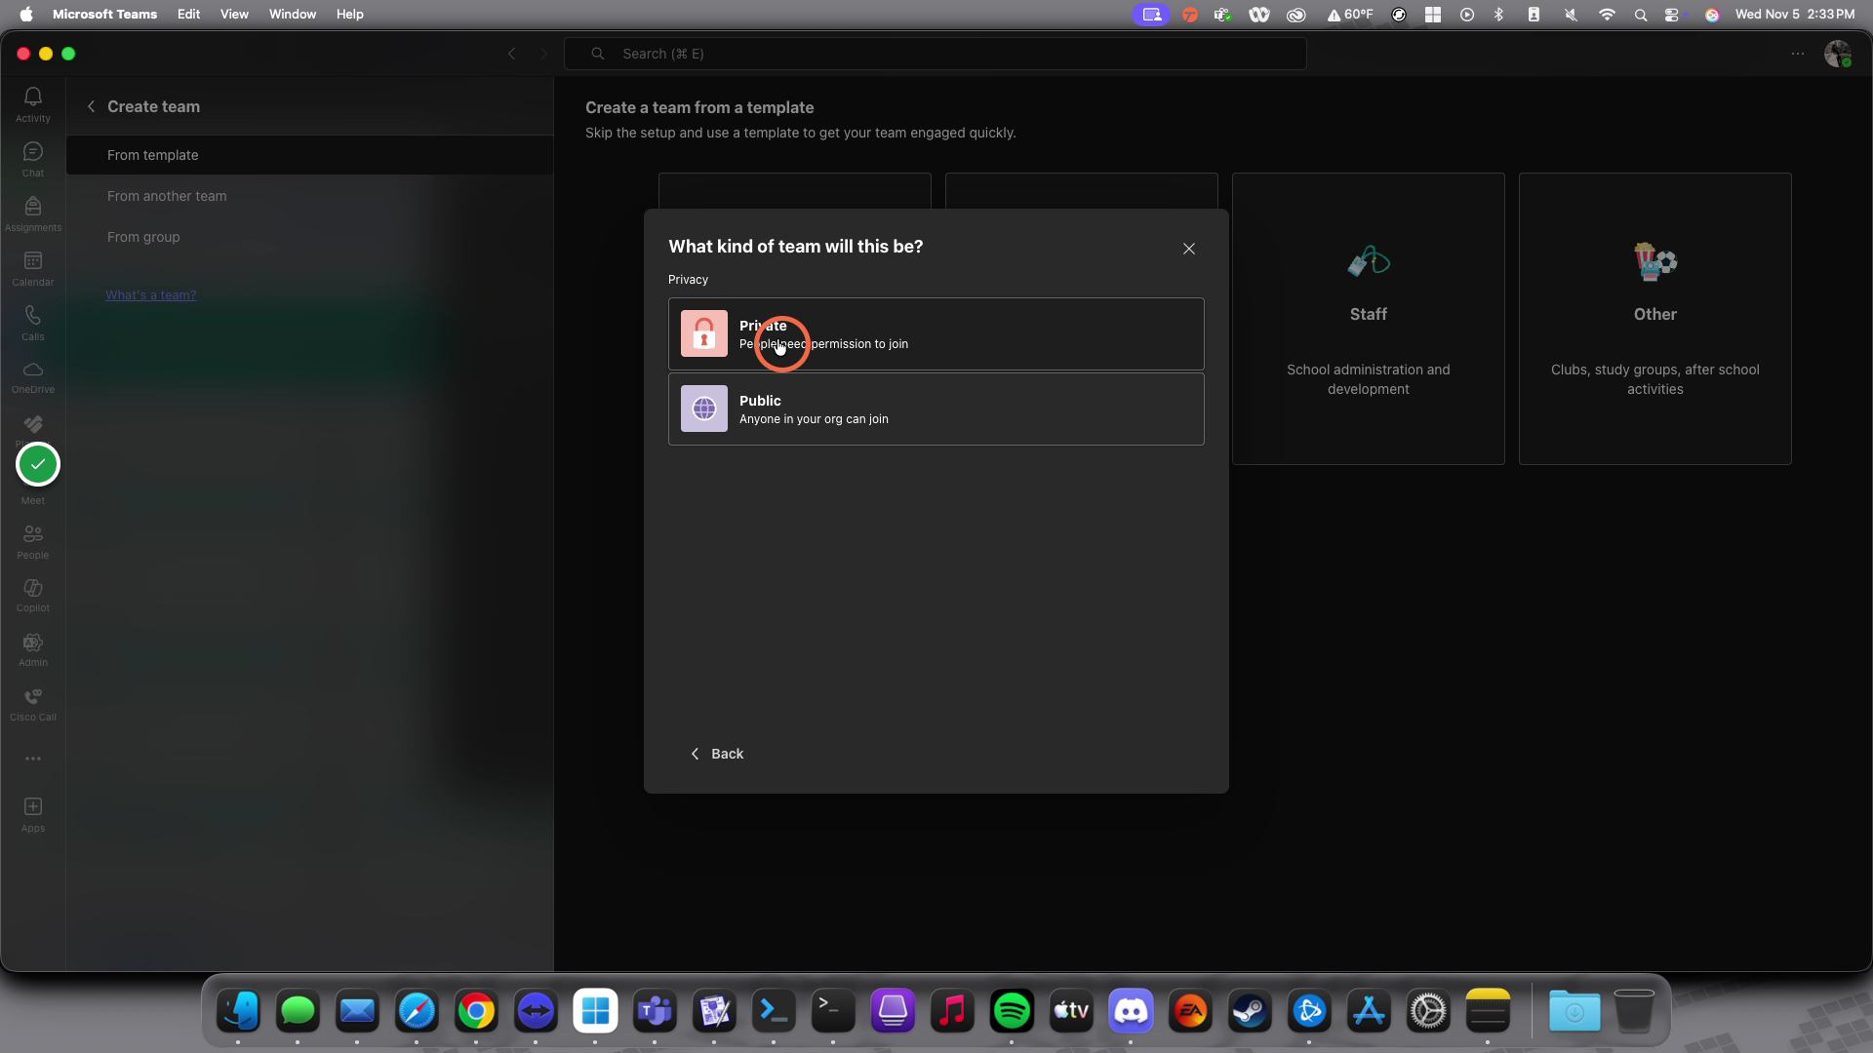Image resolution: width=1873 pixels, height=1053 pixels.
Task: Open Bluetooth status in menu bar
Action: click(x=1499, y=14)
